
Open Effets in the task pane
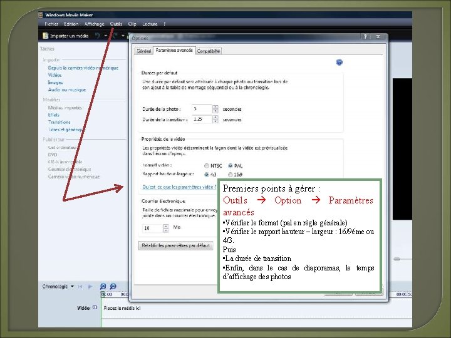[53, 115]
